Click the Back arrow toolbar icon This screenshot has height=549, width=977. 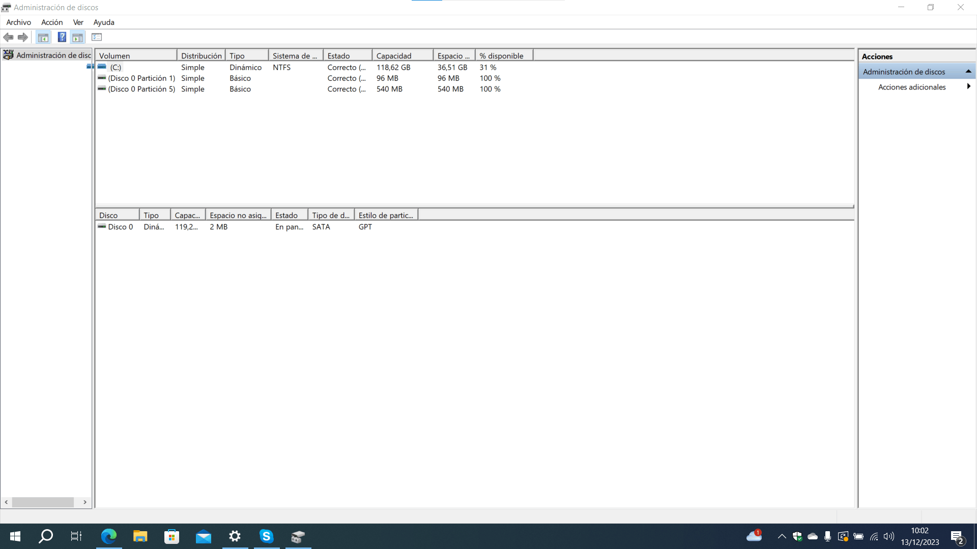8,37
